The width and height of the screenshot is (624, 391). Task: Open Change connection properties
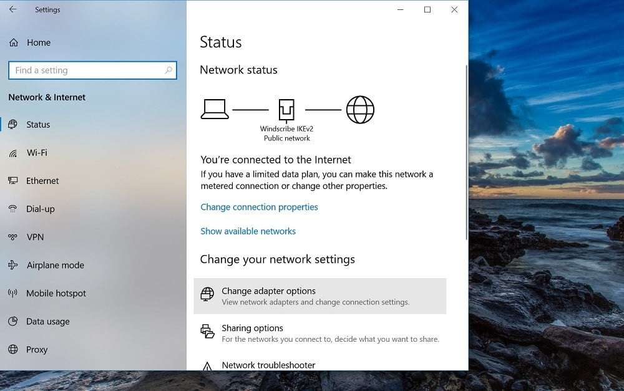point(259,206)
